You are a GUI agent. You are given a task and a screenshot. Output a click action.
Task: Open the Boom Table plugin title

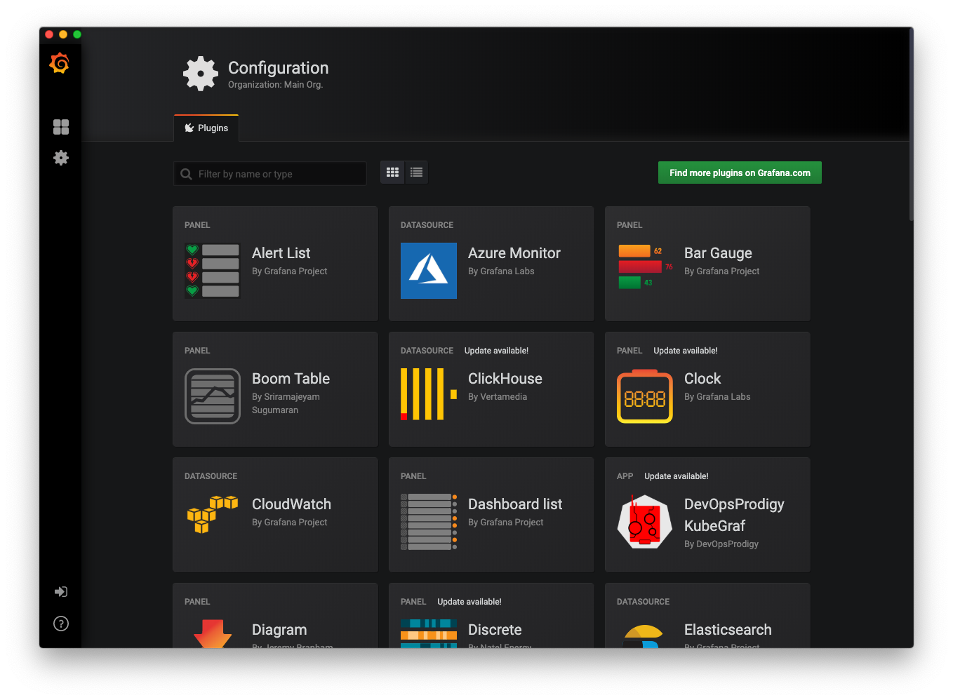click(x=291, y=379)
